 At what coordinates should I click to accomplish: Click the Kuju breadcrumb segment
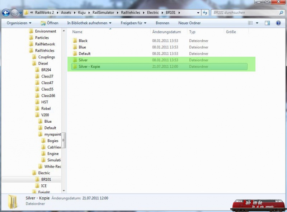[x=82, y=13]
